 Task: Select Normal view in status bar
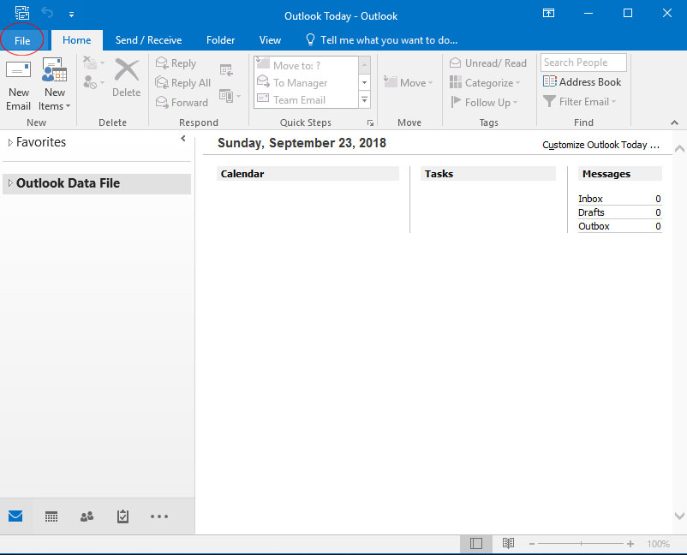coord(475,544)
